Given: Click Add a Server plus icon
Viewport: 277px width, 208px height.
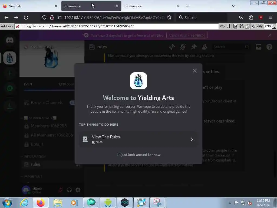Looking at the screenshot, I should click(x=10, y=73).
